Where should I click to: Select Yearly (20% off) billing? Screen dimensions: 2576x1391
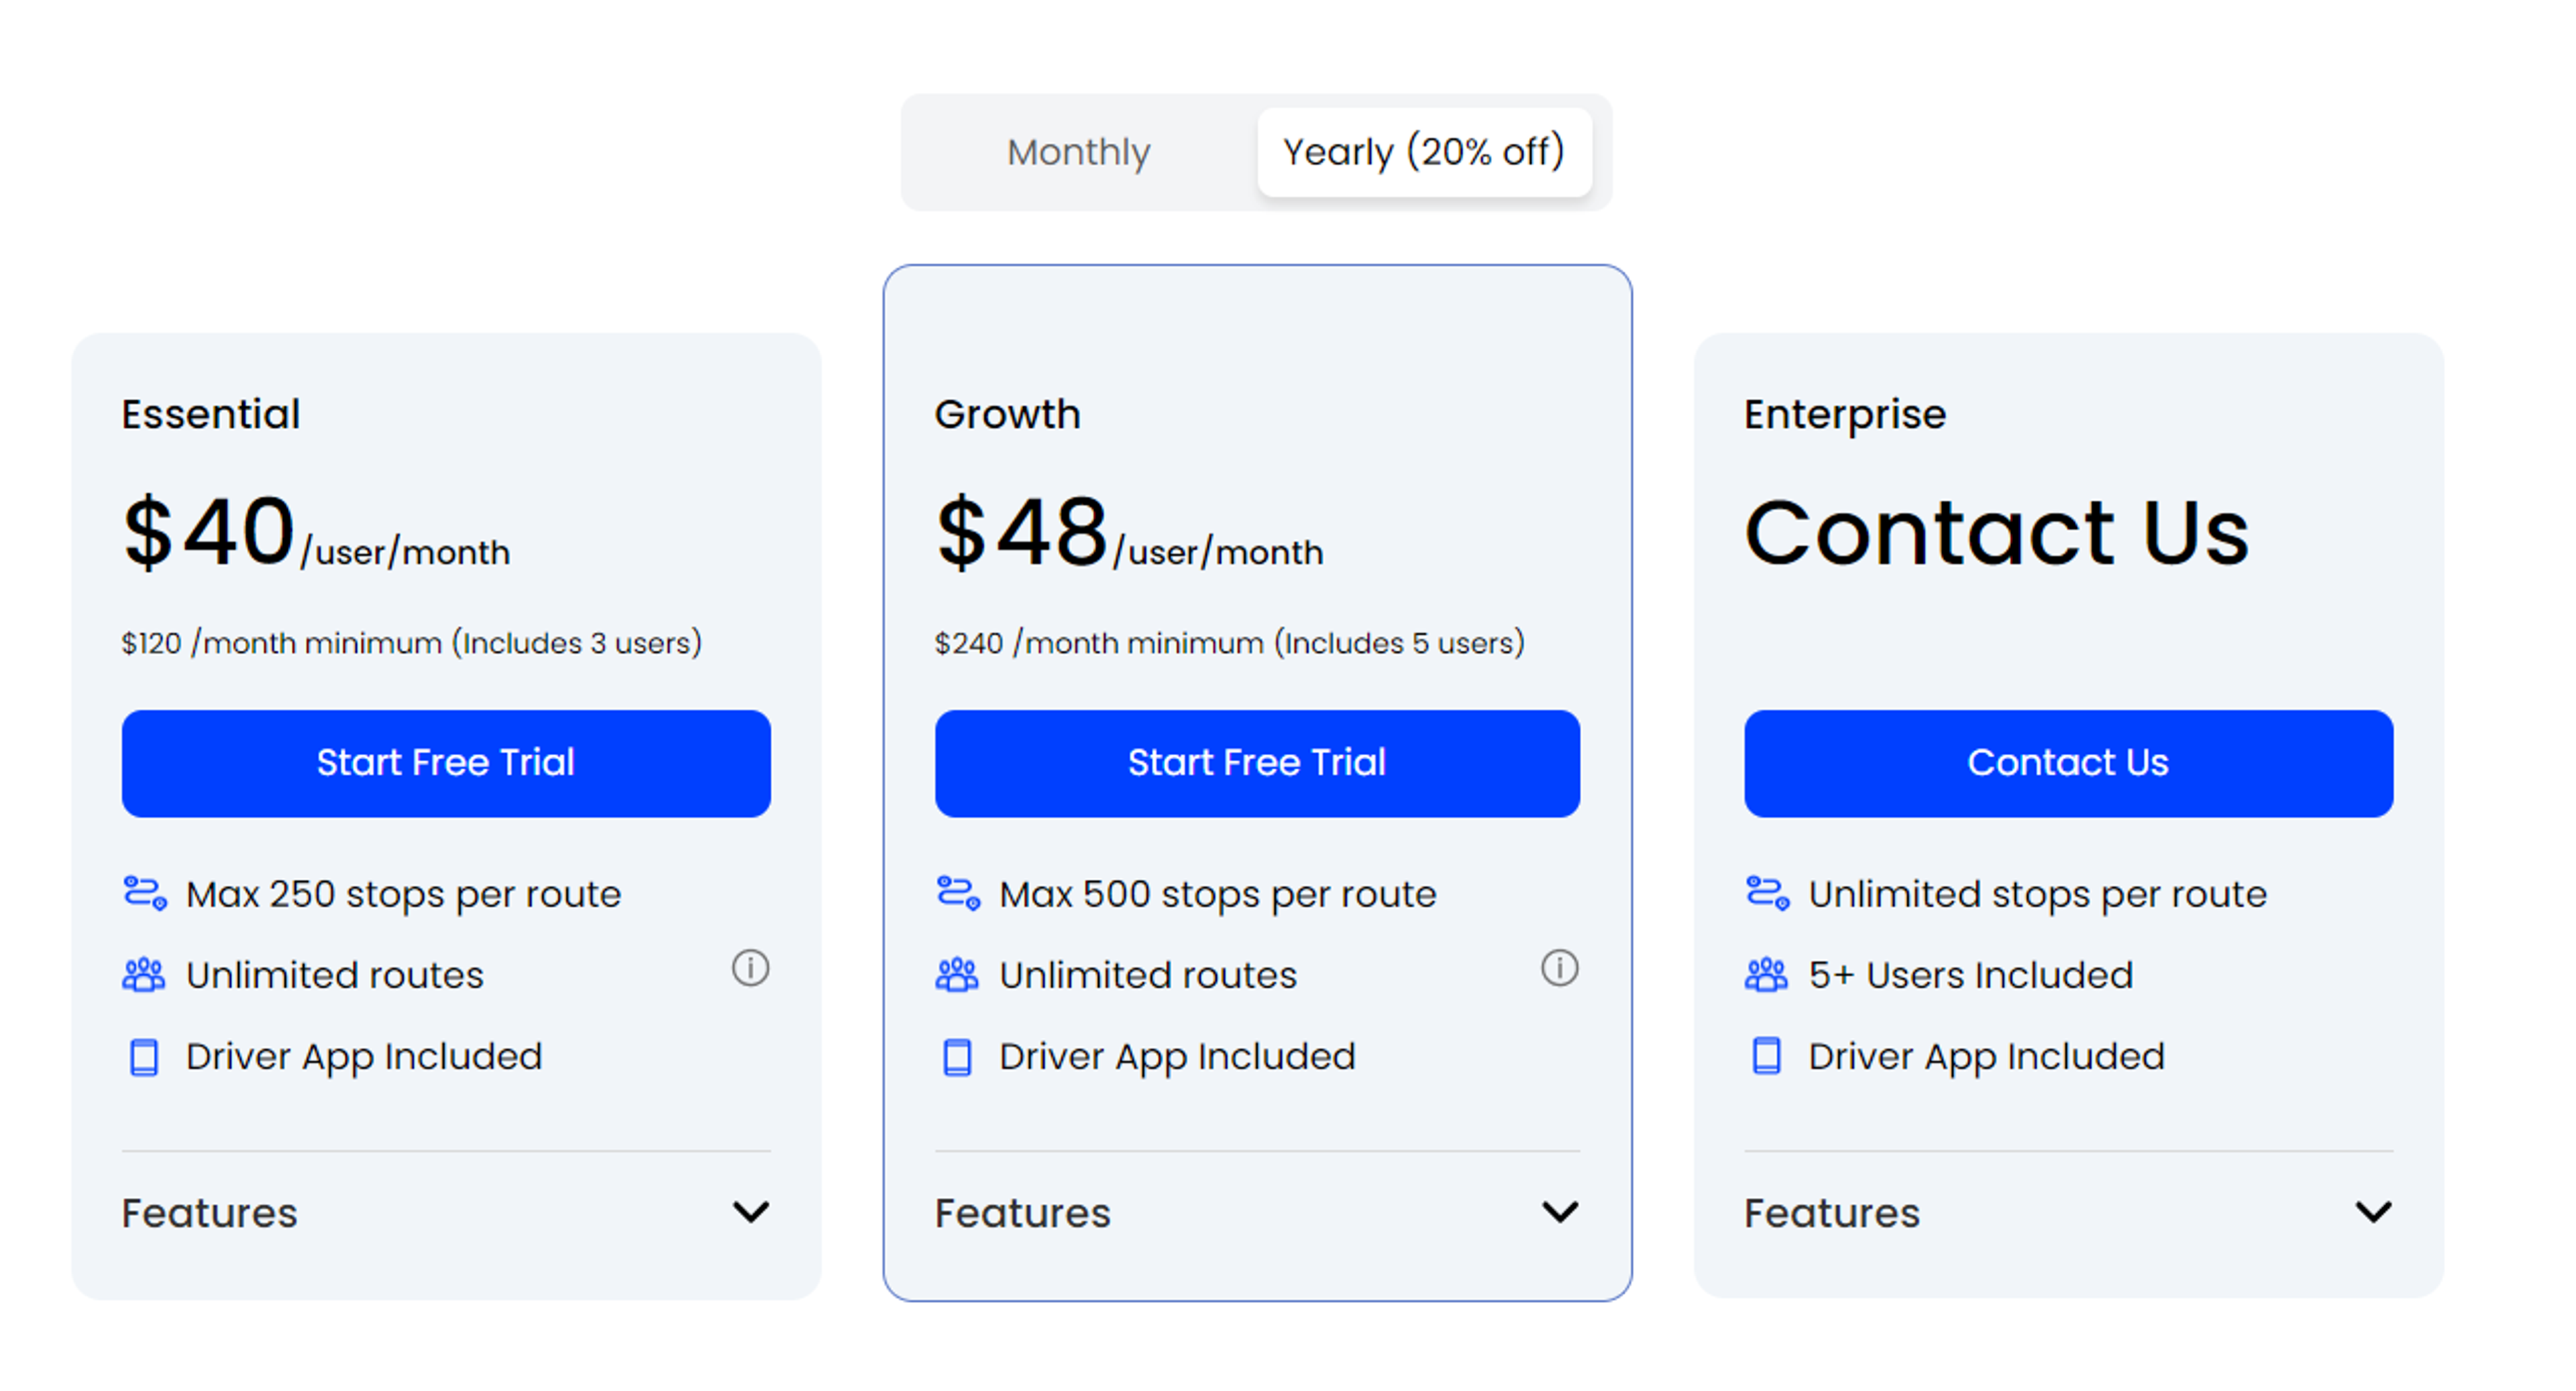[x=1424, y=152]
